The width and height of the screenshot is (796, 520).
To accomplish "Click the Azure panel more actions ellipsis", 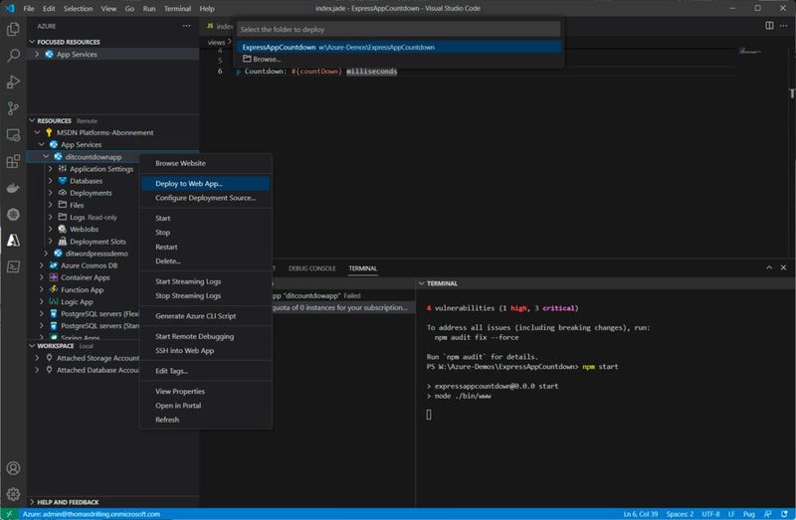I will [x=185, y=25].
